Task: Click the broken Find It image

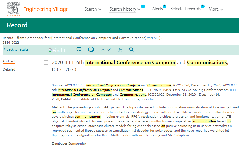Action: tap(58, 51)
